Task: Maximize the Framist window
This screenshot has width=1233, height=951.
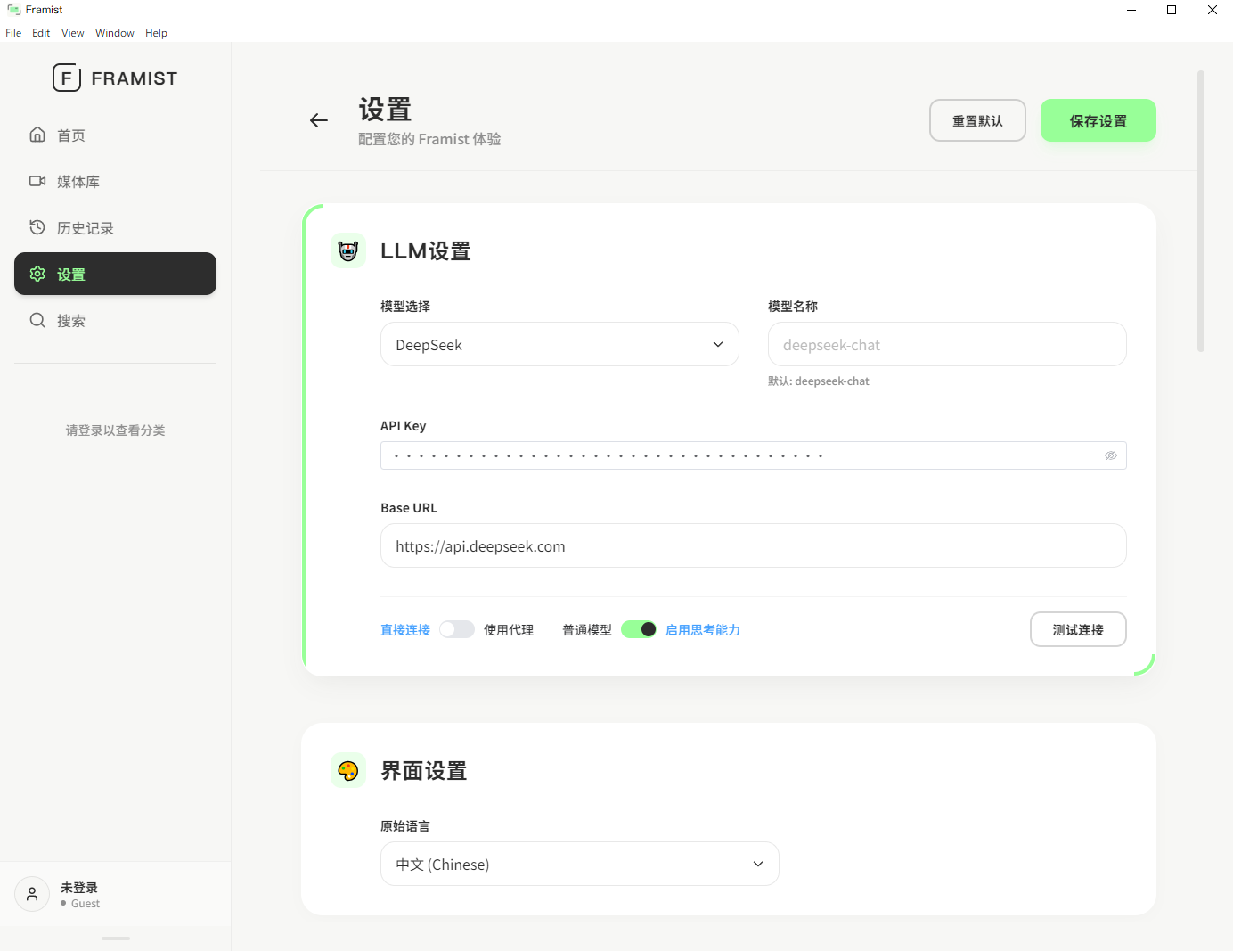Action: [x=1172, y=10]
